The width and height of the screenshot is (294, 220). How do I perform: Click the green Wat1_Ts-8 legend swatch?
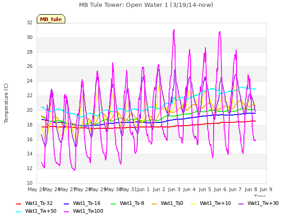(x=113, y=203)
